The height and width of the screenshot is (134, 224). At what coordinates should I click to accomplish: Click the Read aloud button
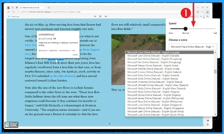[x=14, y=16]
